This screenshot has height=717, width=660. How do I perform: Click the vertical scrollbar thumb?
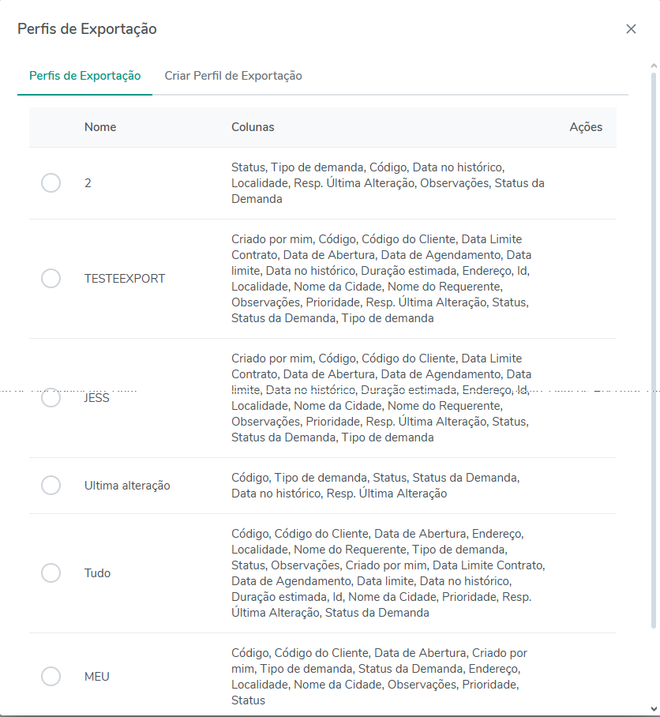653,347
